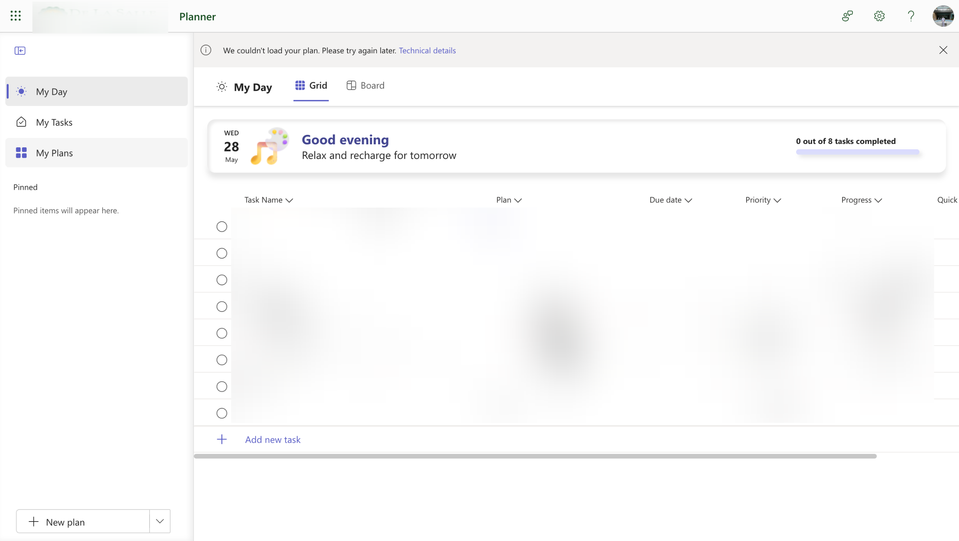Screen dimensions: 959x541
Task: Click the plus icon beside Add new task
Action: tap(222, 439)
